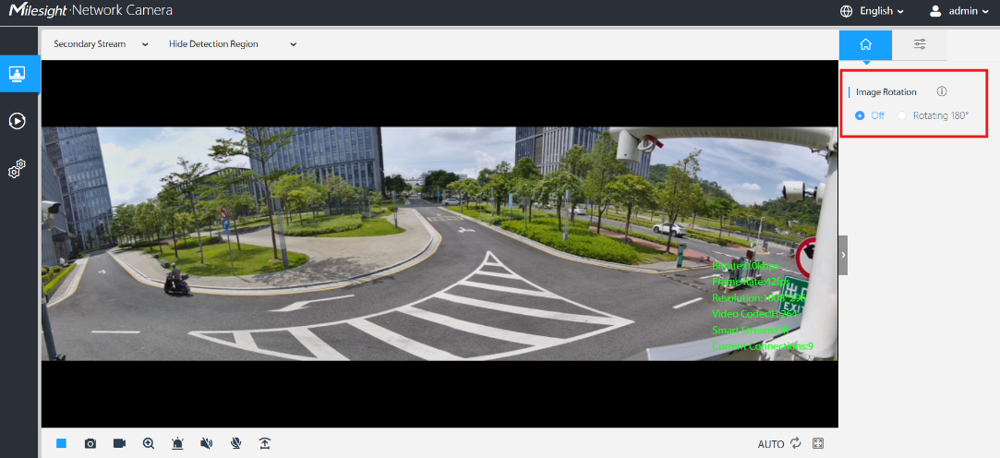Image resolution: width=1000 pixels, height=458 pixels.
Task: Switch to full screen view icon
Action: (818, 443)
